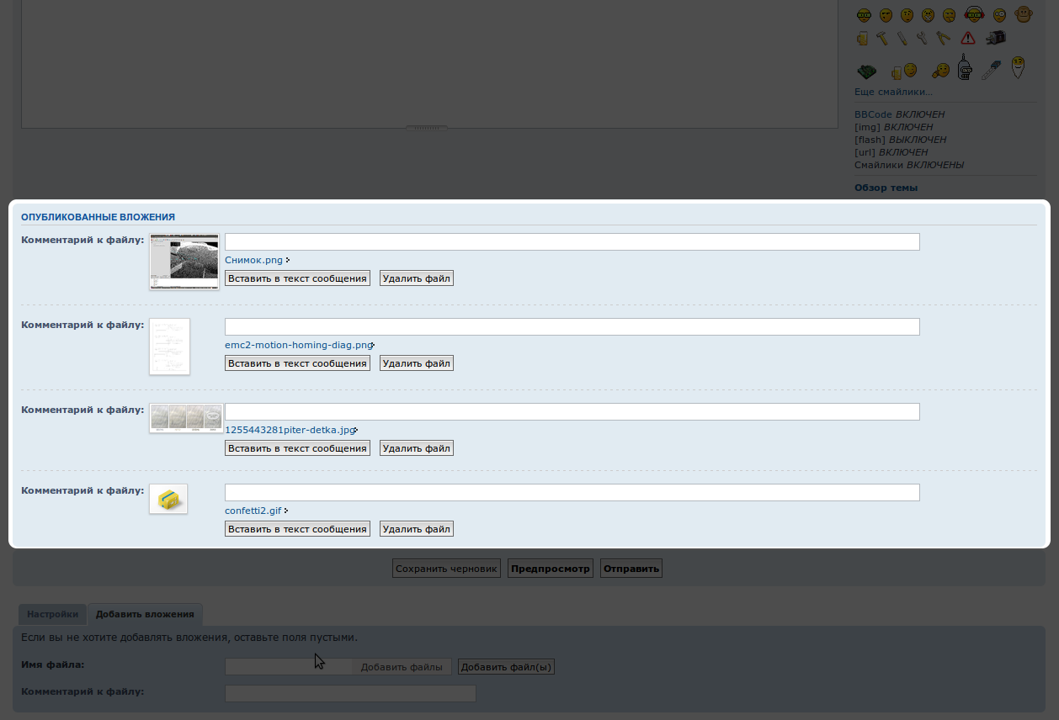Click the 'Добавить файлы' browse button

click(x=402, y=667)
